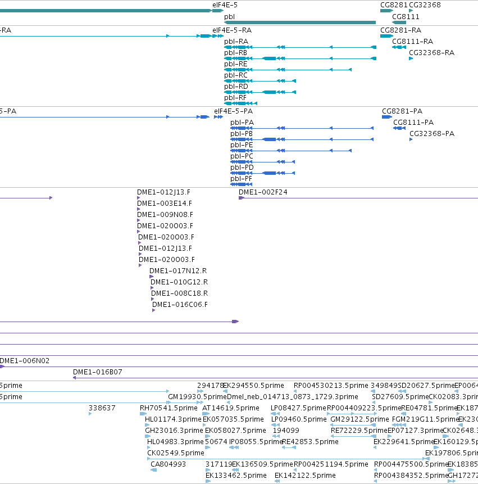Click the DME1-002F24 BAC feature
This screenshot has height=484, width=478.
coord(358,198)
